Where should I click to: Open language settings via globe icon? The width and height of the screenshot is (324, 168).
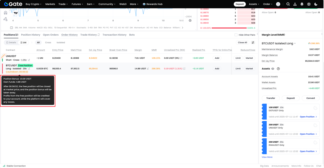tap(309, 4)
